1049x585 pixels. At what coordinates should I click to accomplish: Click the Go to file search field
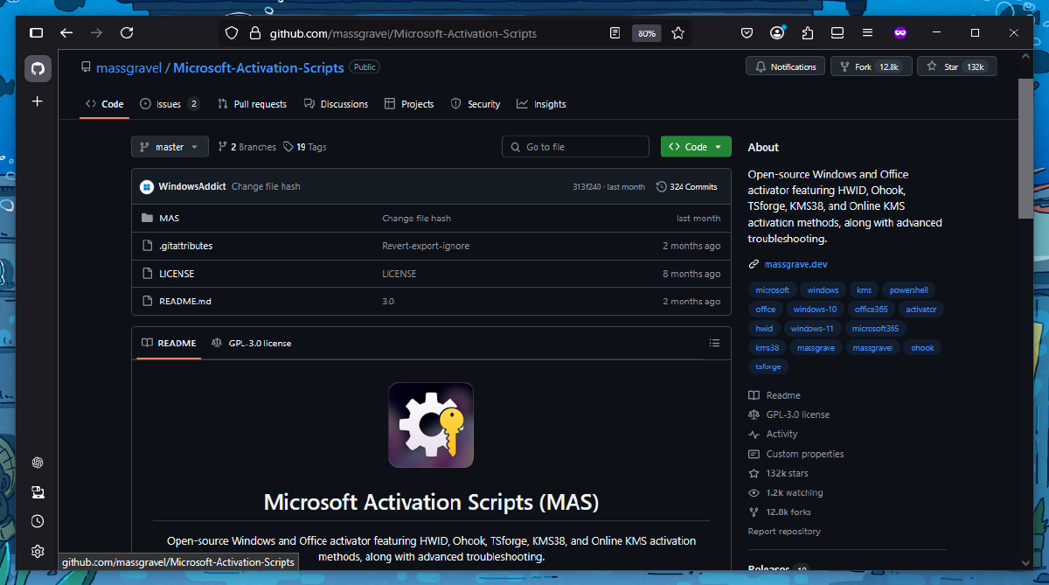pos(575,147)
